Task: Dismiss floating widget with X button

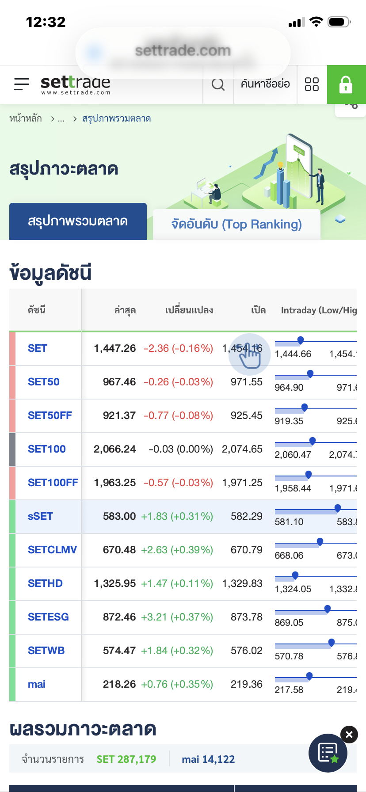Action: tap(349, 735)
